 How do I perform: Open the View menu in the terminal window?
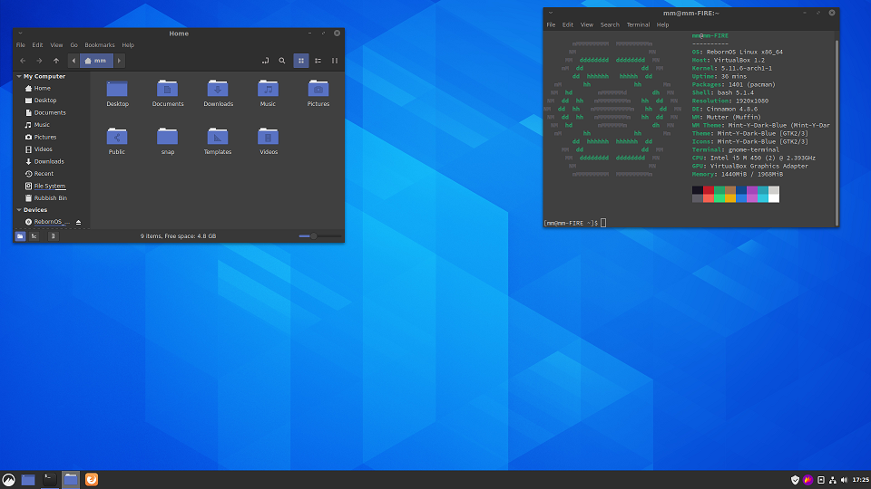point(587,25)
